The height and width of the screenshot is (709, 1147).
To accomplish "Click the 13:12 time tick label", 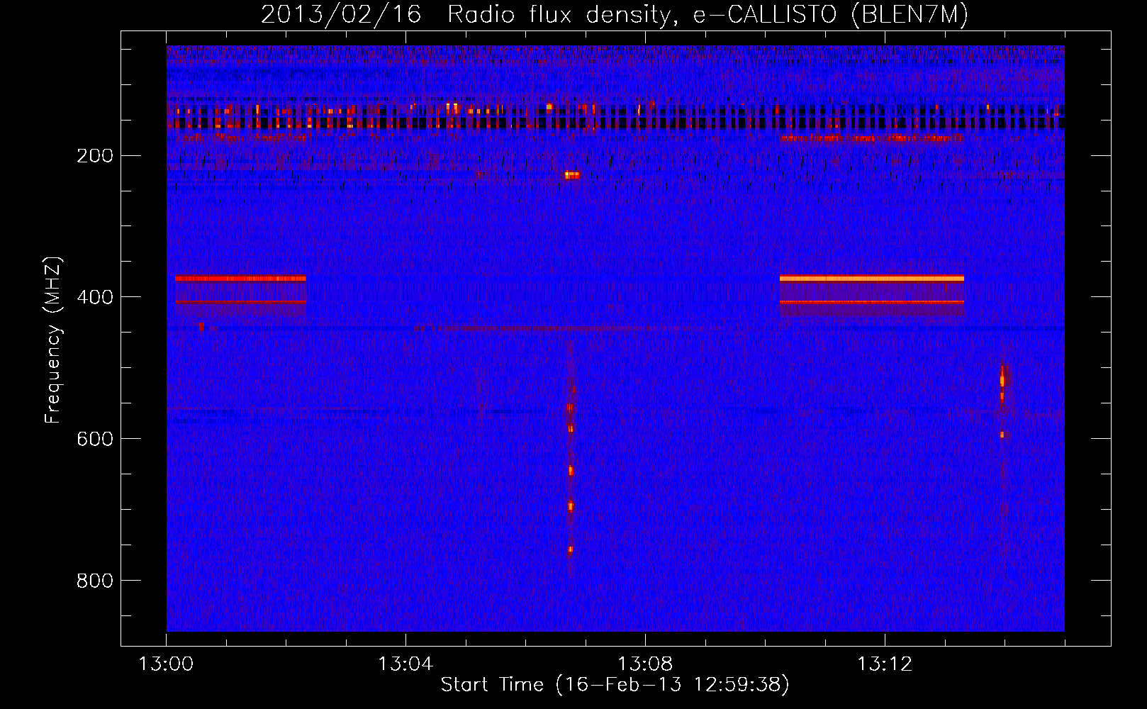I will click(885, 665).
